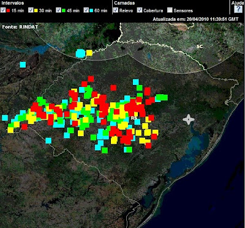Viewport: 245px width, 228px height.
Task: Click the red 15 min legend swatch
Action: [9, 10]
